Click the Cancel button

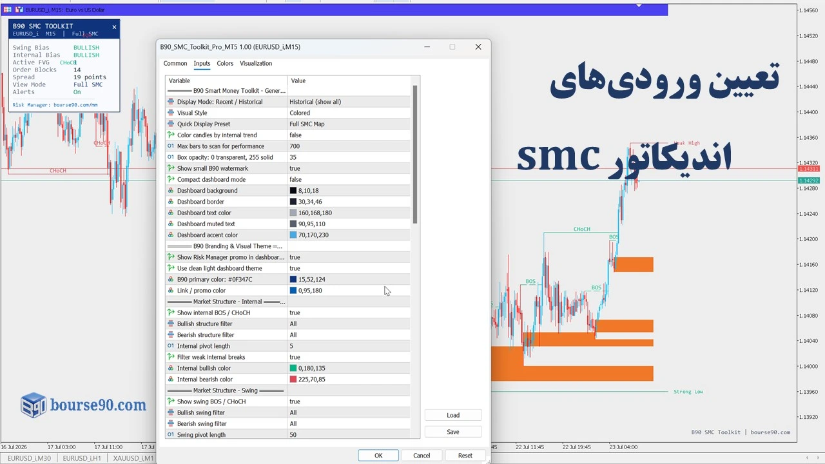(422, 455)
